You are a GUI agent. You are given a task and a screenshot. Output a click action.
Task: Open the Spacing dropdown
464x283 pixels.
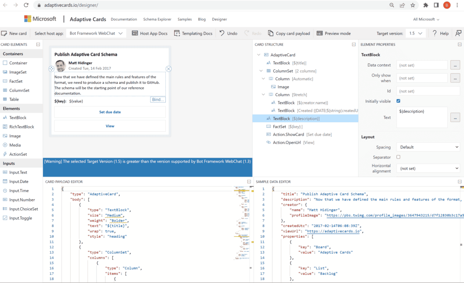tap(428, 147)
